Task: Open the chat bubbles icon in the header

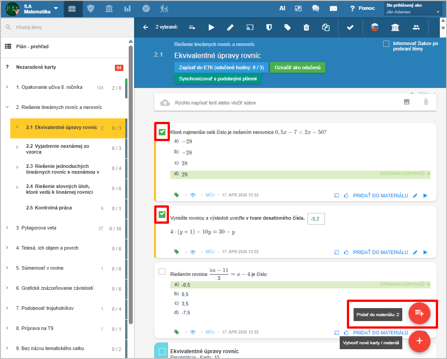Action: click(x=316, y=8)
